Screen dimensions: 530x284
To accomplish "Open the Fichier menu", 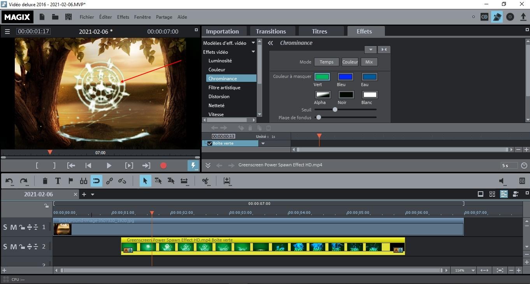I will [87, 17].
